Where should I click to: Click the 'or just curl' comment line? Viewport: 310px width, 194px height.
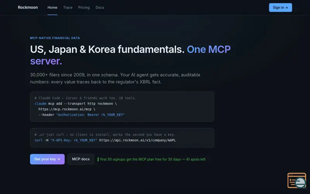pyautogui.click(x=105, y=135)
